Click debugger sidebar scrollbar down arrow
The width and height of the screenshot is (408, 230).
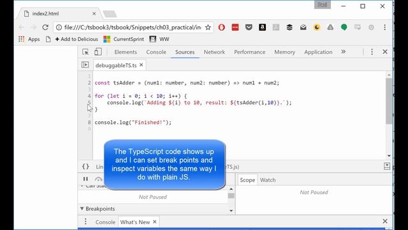click(x=231, y=210)
